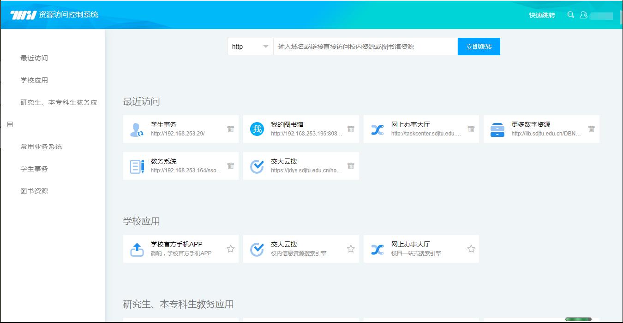Click URL text http://192.168.253.195:808
This screenshot has width=623, height=323.
[307, 134]
